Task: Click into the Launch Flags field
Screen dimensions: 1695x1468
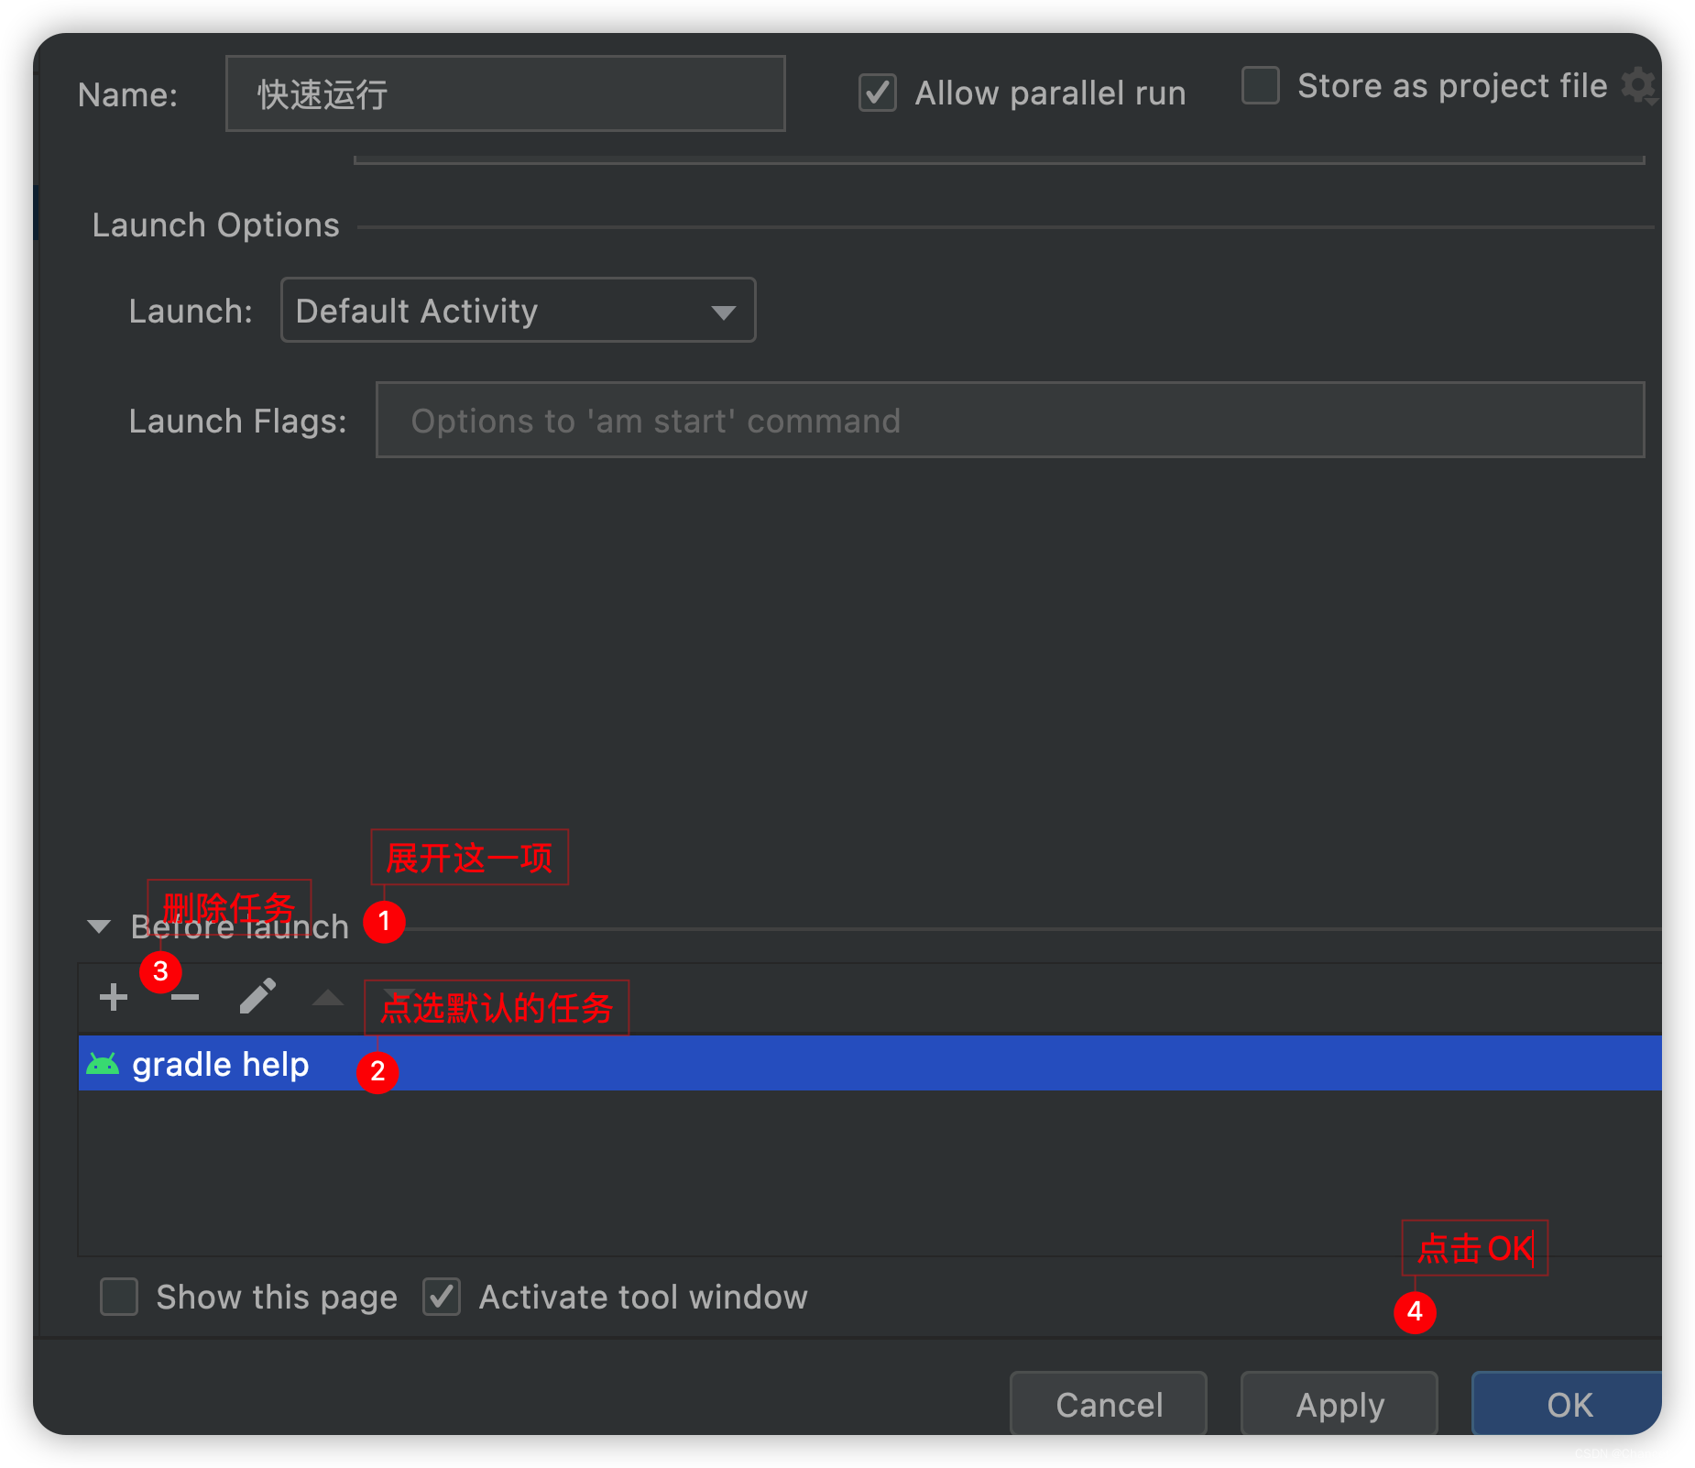Action: [x=1010, y=421]
